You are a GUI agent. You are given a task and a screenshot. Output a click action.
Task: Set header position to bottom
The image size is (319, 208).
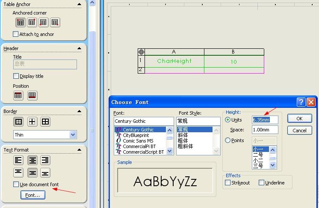pyautogui.click(x=32, y=95)
